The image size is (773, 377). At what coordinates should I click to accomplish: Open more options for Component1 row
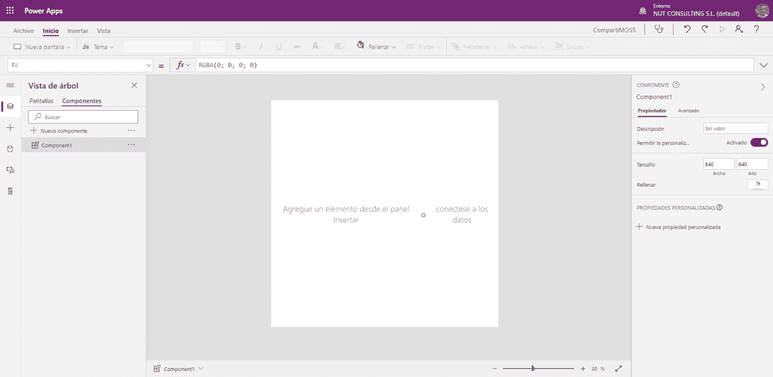131,146
